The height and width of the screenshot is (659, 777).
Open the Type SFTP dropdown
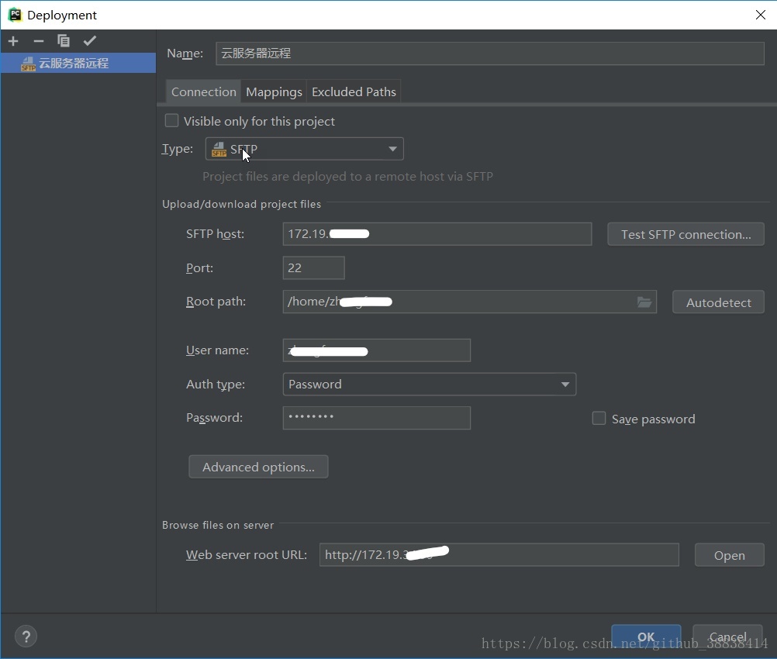304,149
